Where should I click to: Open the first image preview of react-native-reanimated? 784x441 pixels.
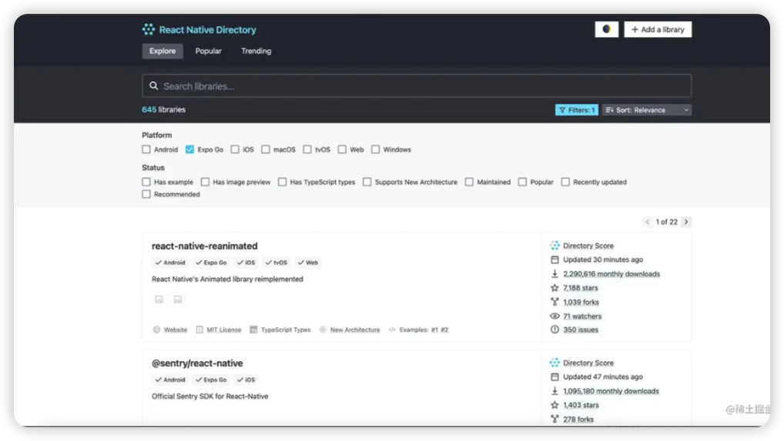(x=159, y=299)
